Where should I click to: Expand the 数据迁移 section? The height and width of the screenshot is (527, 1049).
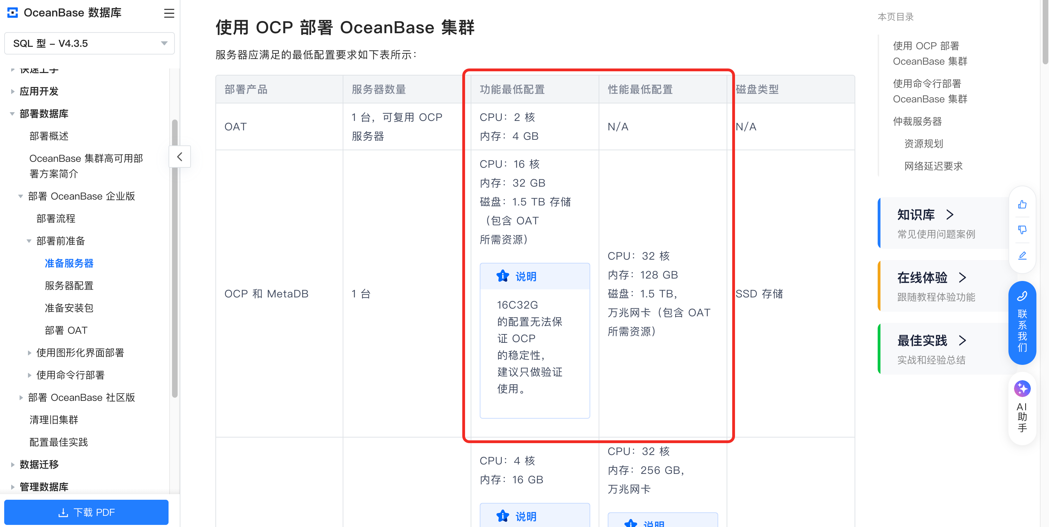point(13,465)
